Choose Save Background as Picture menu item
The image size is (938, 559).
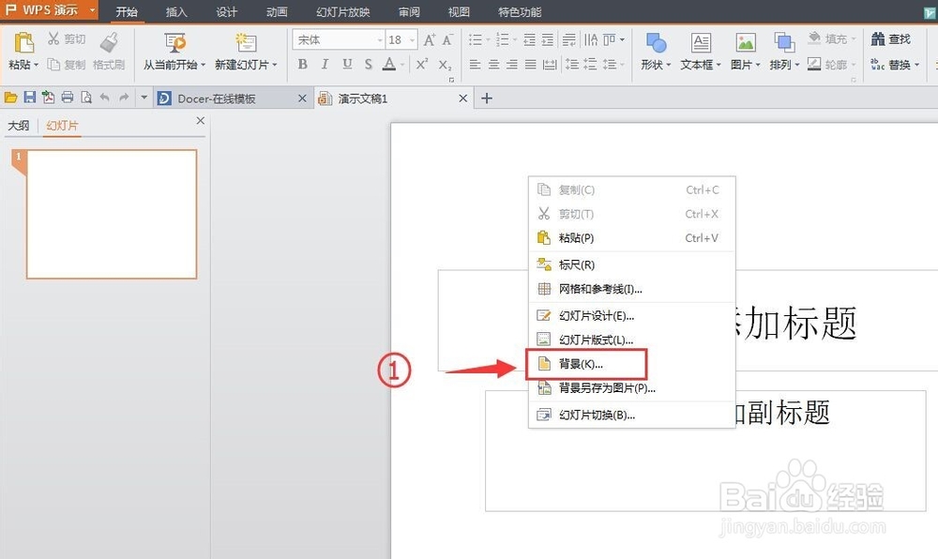pos(631,388)
